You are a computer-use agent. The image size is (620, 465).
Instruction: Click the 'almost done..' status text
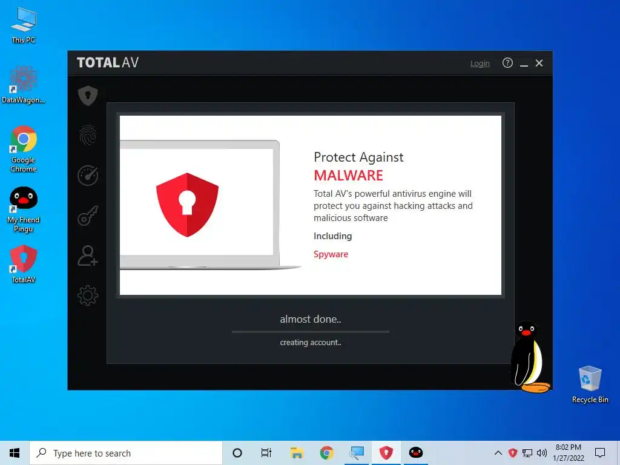click(x=311, y=319)
